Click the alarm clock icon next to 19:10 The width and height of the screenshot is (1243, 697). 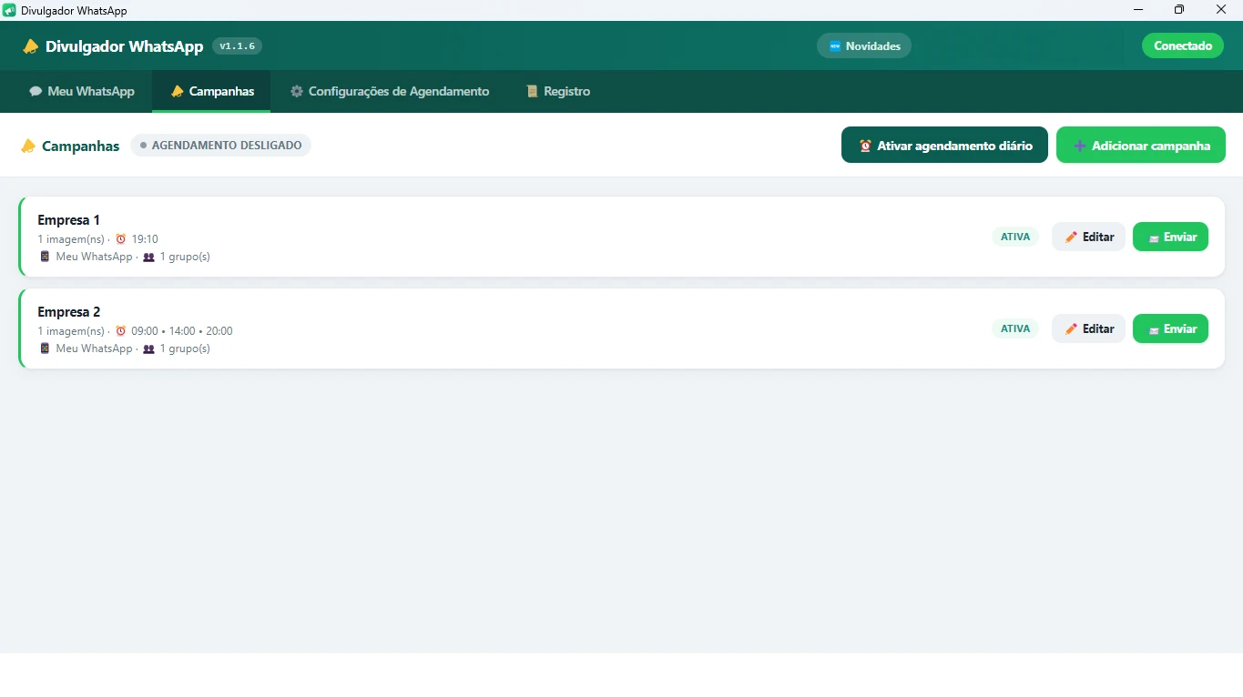pyautogui.click(x=120, y=239)
